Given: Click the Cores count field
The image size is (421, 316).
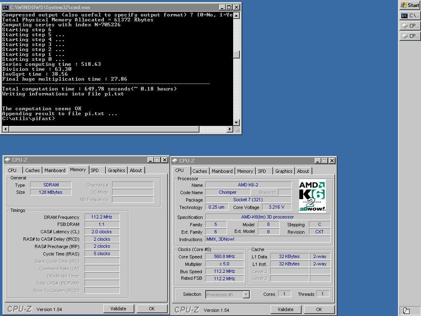Looking at the screenshot, I should [x=284, y=294].
